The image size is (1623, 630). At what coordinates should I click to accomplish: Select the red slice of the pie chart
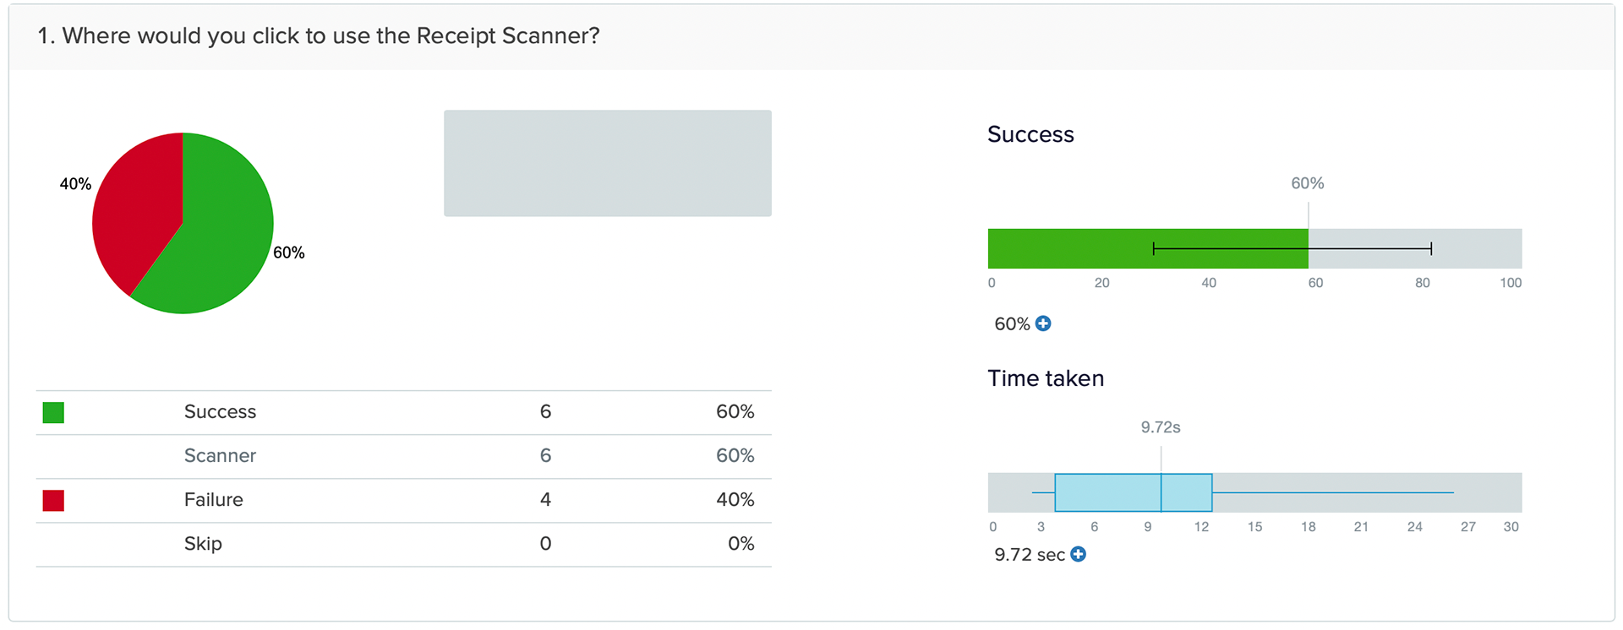point(135,211)
